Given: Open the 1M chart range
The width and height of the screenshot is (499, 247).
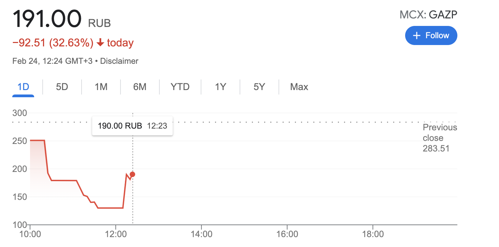Looking at the screenshot, I should (101, 87).
